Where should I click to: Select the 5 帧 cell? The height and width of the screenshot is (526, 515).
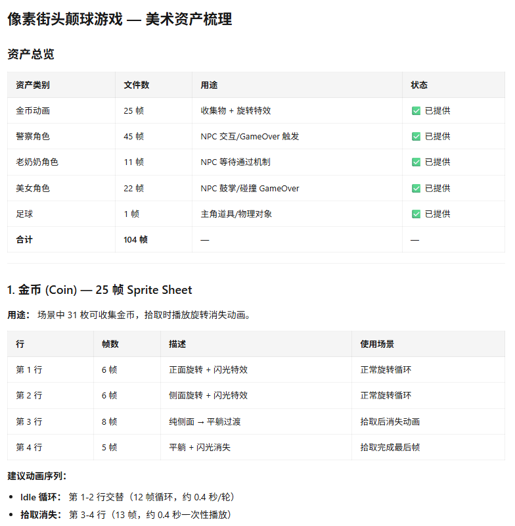click(127, 447)
